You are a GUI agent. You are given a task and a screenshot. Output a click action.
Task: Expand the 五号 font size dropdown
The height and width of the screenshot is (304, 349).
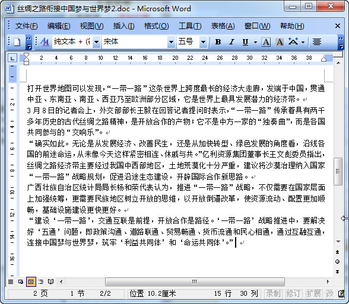tap(203, 42)
